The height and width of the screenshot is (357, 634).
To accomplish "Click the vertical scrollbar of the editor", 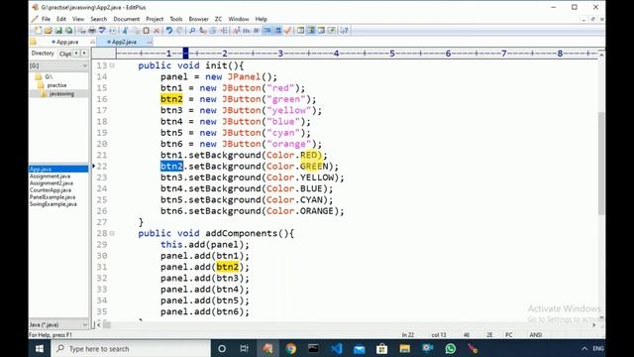I will [601, 164].
